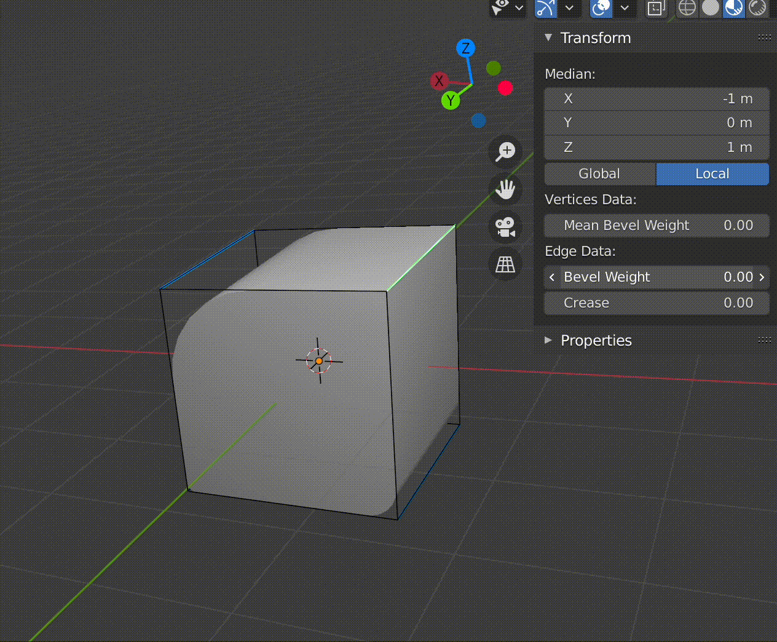Choose solid viewport shading sphere icon
777x642 pixels.
point(710,9)
